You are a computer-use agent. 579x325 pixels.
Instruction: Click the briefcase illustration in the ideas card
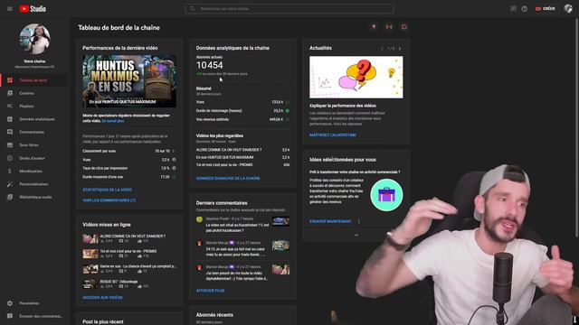(386, 195)
